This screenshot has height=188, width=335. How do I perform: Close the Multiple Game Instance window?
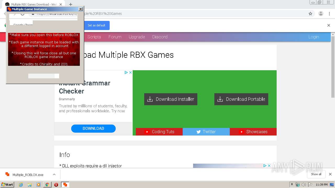click(x=81, y=9)
